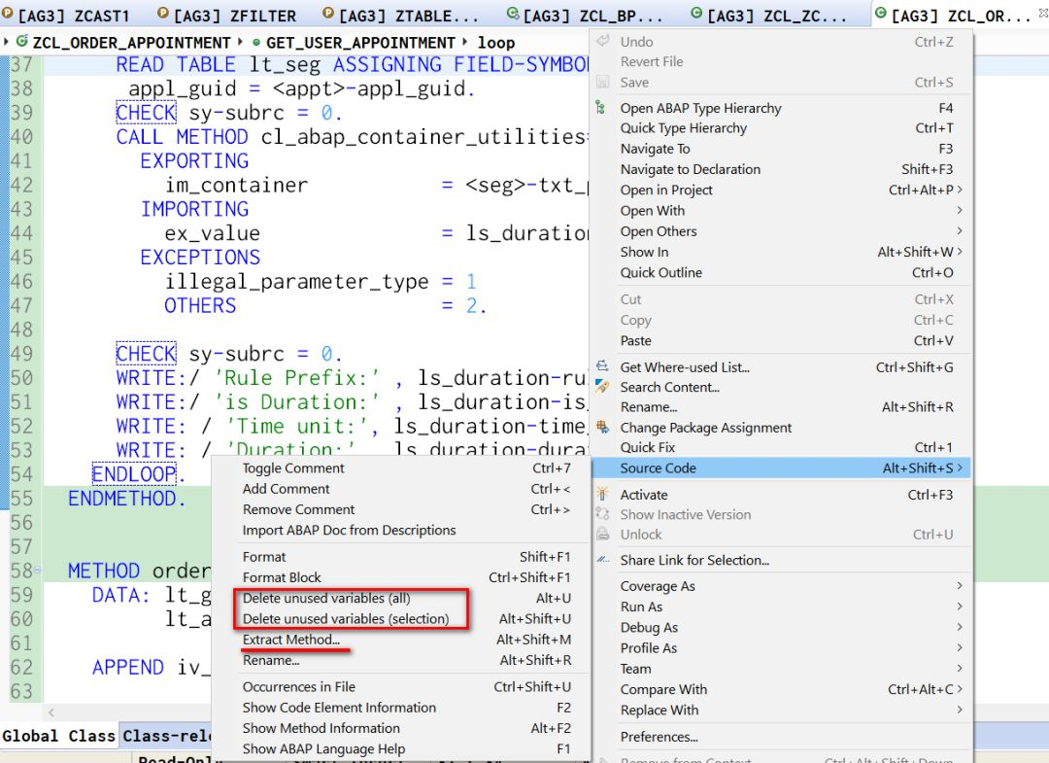This screenshot has width=1049, height=763.
Task: Open the highlighted Source Code menu item
Action: click(781, 468)
